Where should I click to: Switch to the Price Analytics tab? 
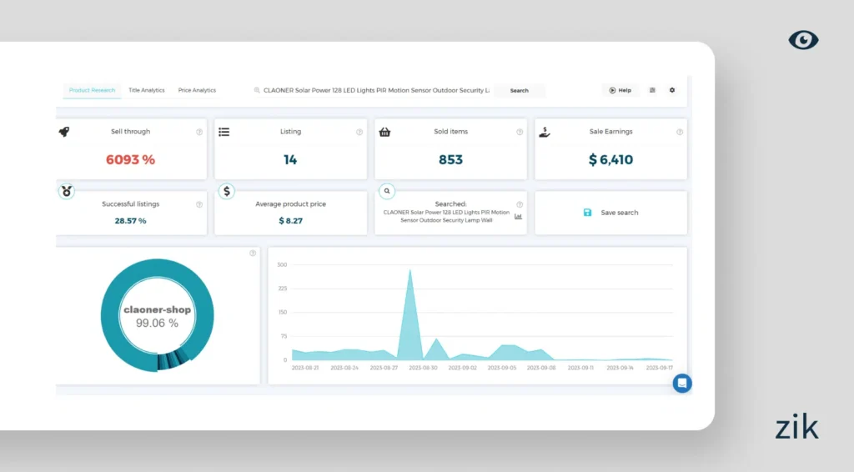tap(197, 90)
